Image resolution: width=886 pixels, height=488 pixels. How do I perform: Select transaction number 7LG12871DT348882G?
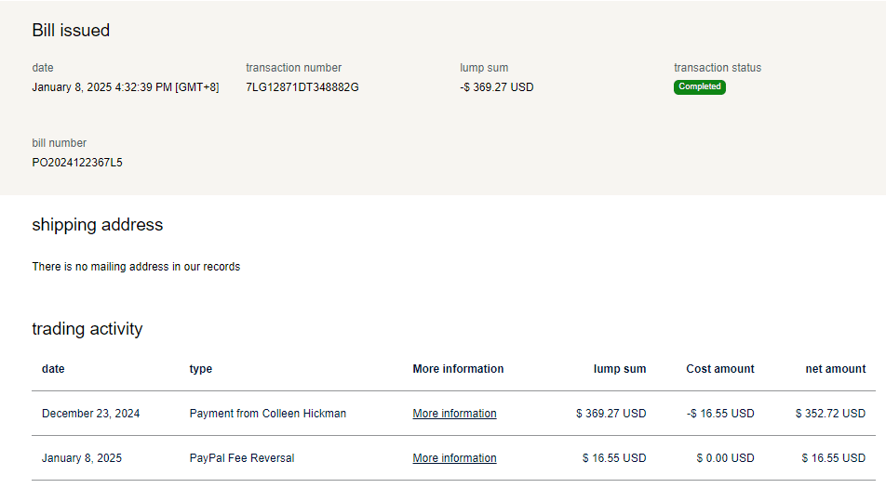click(302, 87)
